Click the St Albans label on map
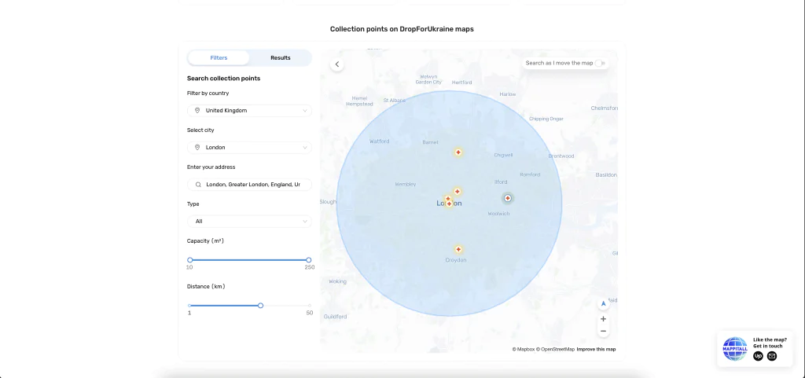Viewport: 805px width, 378px height. point(395,101)
